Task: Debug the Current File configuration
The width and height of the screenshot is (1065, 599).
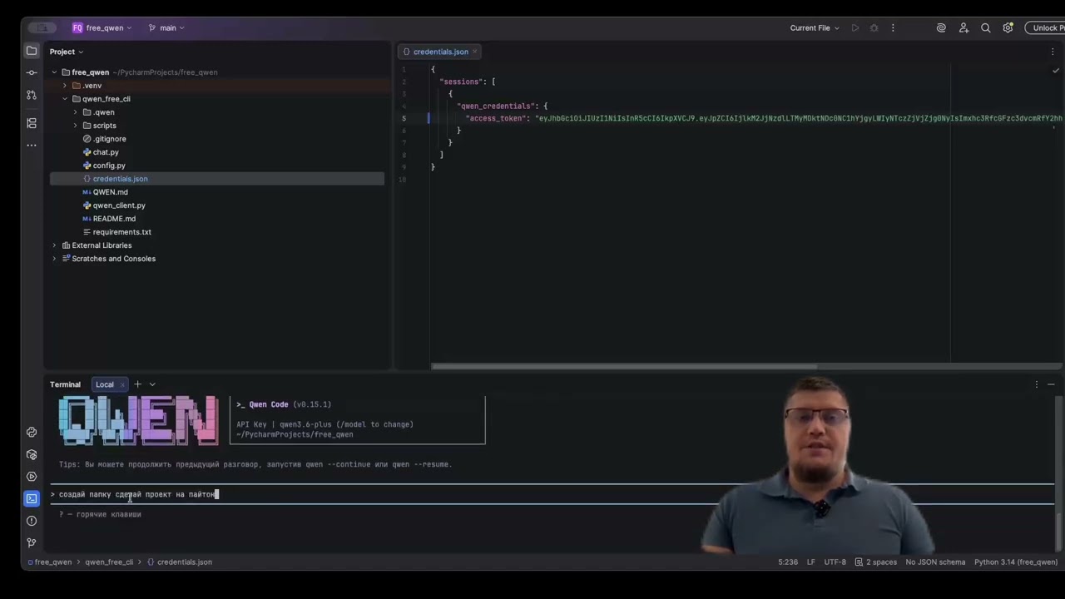Action: [874, 27]
